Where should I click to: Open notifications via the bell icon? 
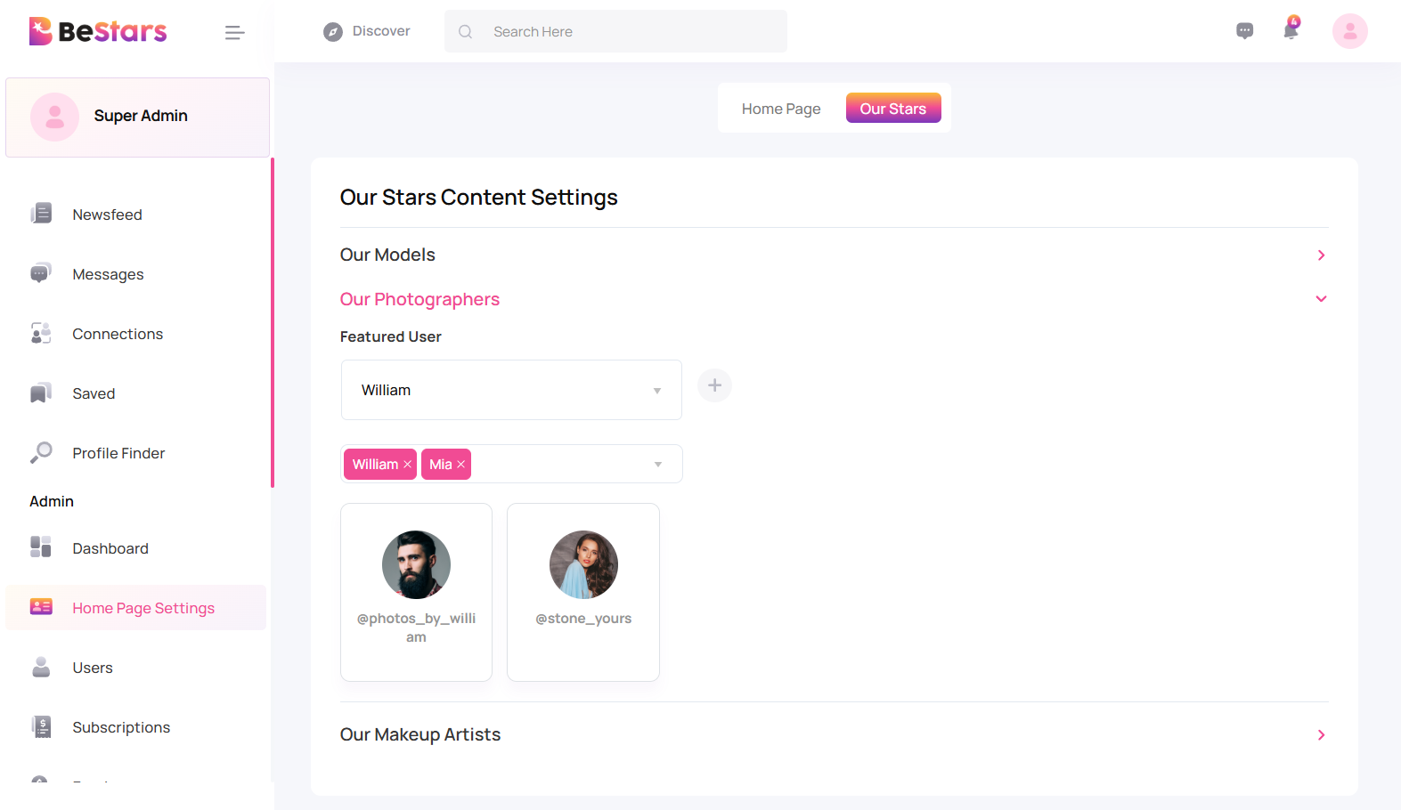point(1290,30)
